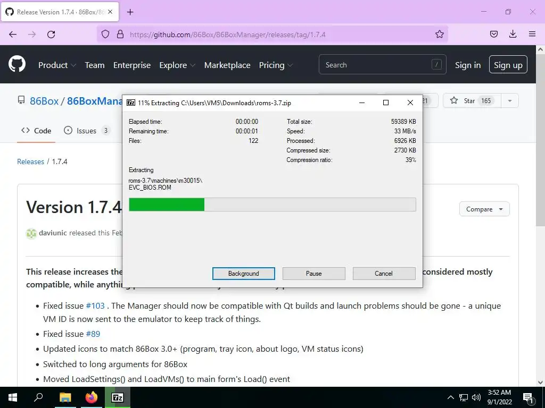Switch to the Code tab

click(x=36, y=131)
